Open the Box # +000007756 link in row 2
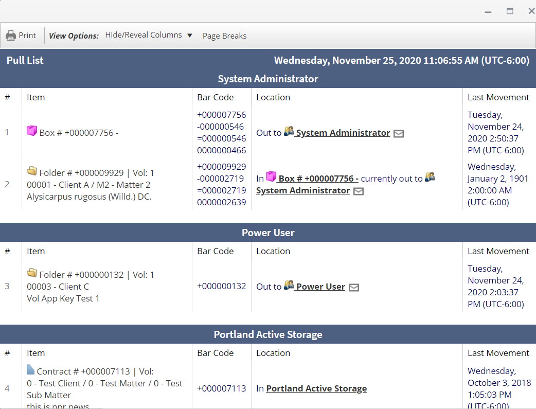 coord(318,179)
